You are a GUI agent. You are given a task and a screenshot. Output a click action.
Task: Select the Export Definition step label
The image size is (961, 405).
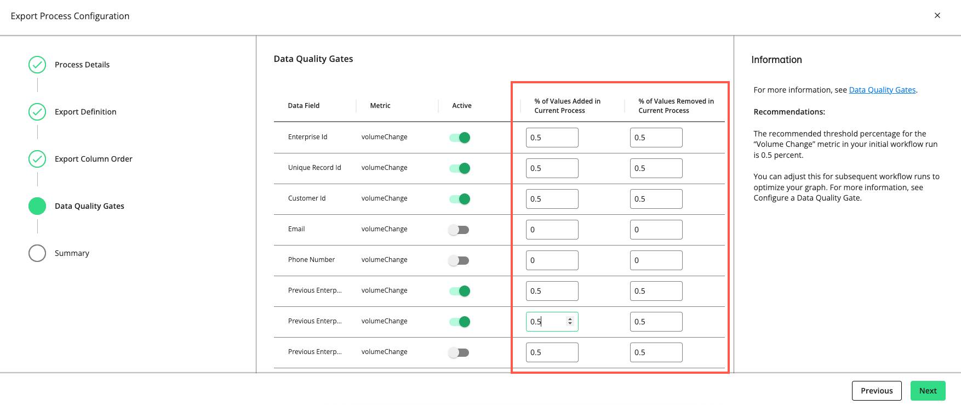coord(85,112)
